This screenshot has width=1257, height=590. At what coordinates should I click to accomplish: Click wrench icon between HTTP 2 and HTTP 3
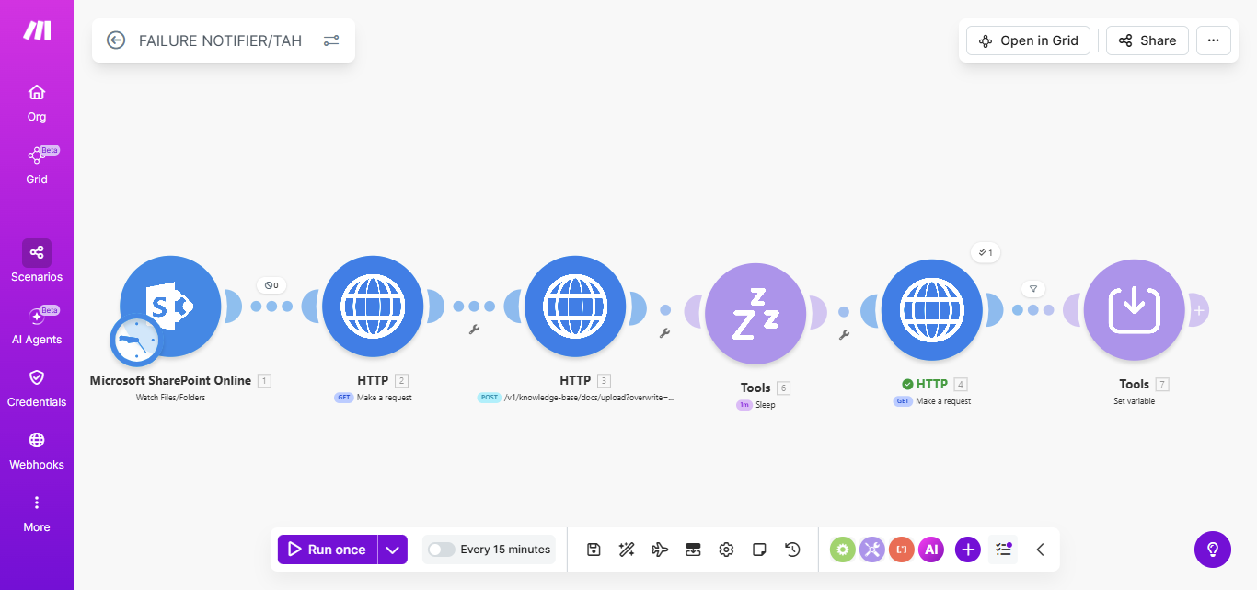[x=475, y=330]
